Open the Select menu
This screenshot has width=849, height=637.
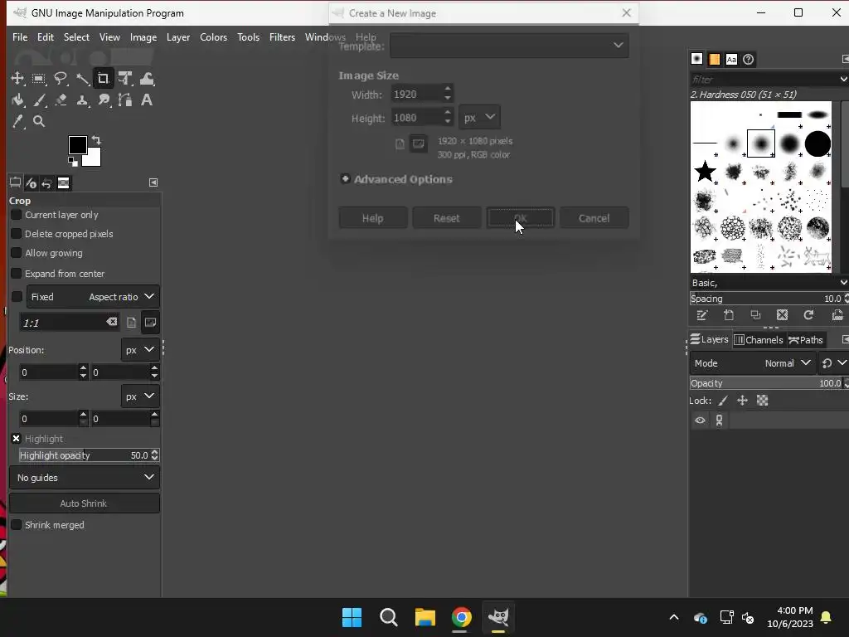coord(76,37)
